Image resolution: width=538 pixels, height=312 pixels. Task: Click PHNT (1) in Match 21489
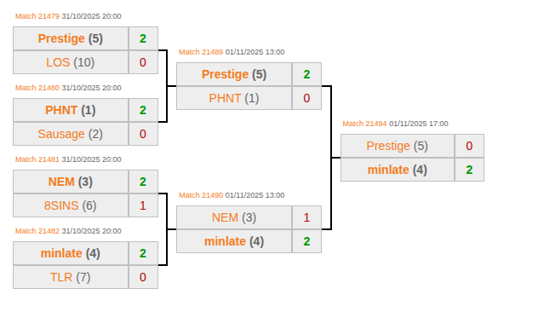(234, 98)
